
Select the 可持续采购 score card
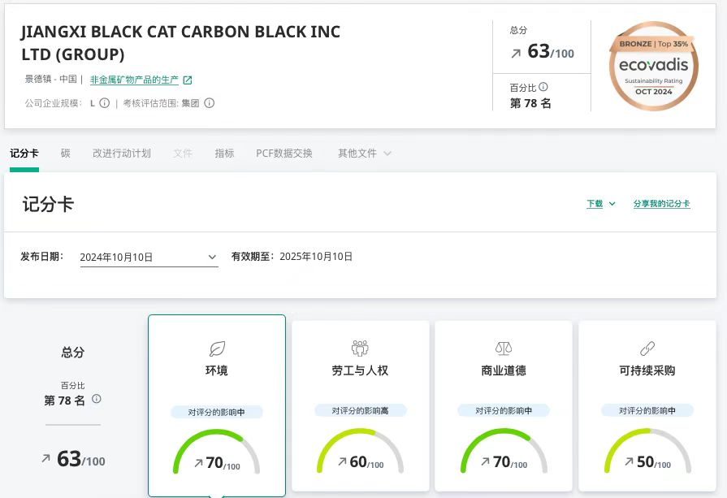(x=647, y=405)
